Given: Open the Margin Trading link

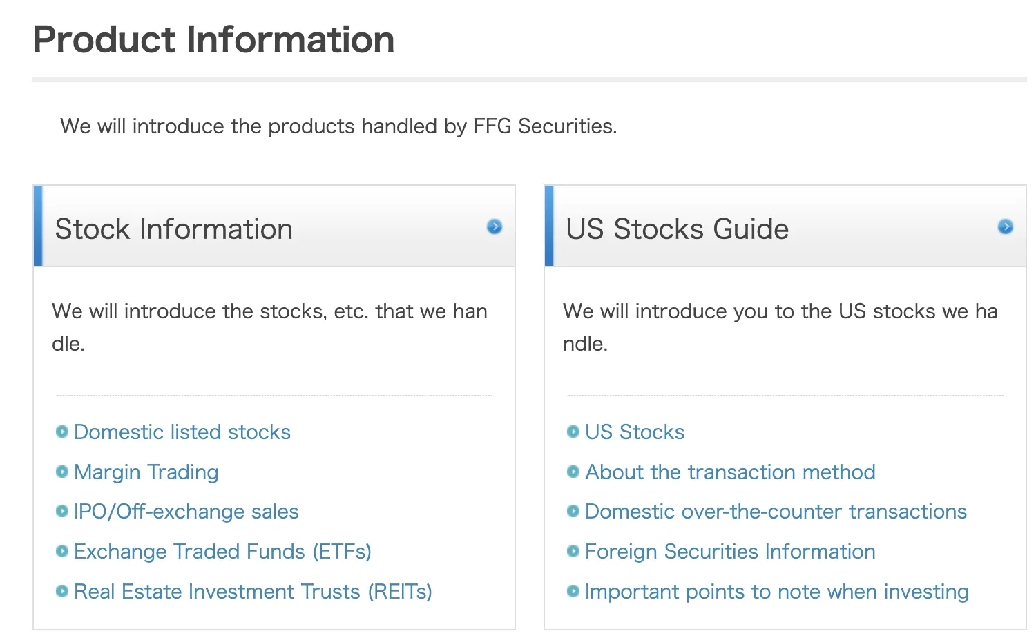Looking at the screenshot, I should tap(146, 472).
